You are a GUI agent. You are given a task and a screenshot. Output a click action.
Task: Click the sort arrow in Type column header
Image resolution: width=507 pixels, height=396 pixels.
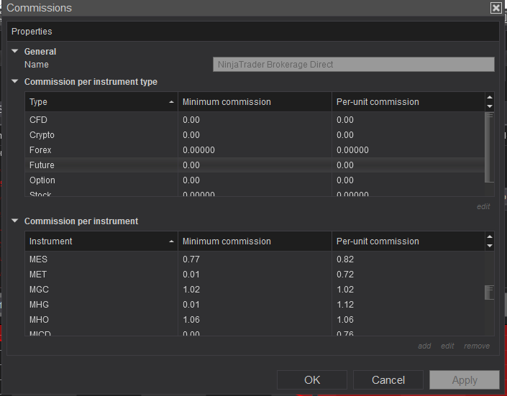(x=171, y=102)
